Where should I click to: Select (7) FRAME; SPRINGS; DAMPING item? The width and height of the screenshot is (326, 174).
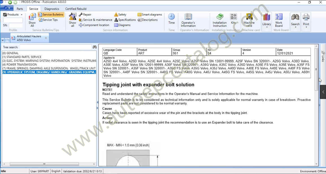[x=49, y=68]
